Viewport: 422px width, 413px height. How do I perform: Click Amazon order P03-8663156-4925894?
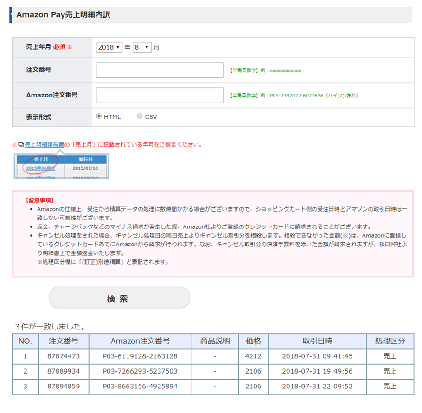140,387
